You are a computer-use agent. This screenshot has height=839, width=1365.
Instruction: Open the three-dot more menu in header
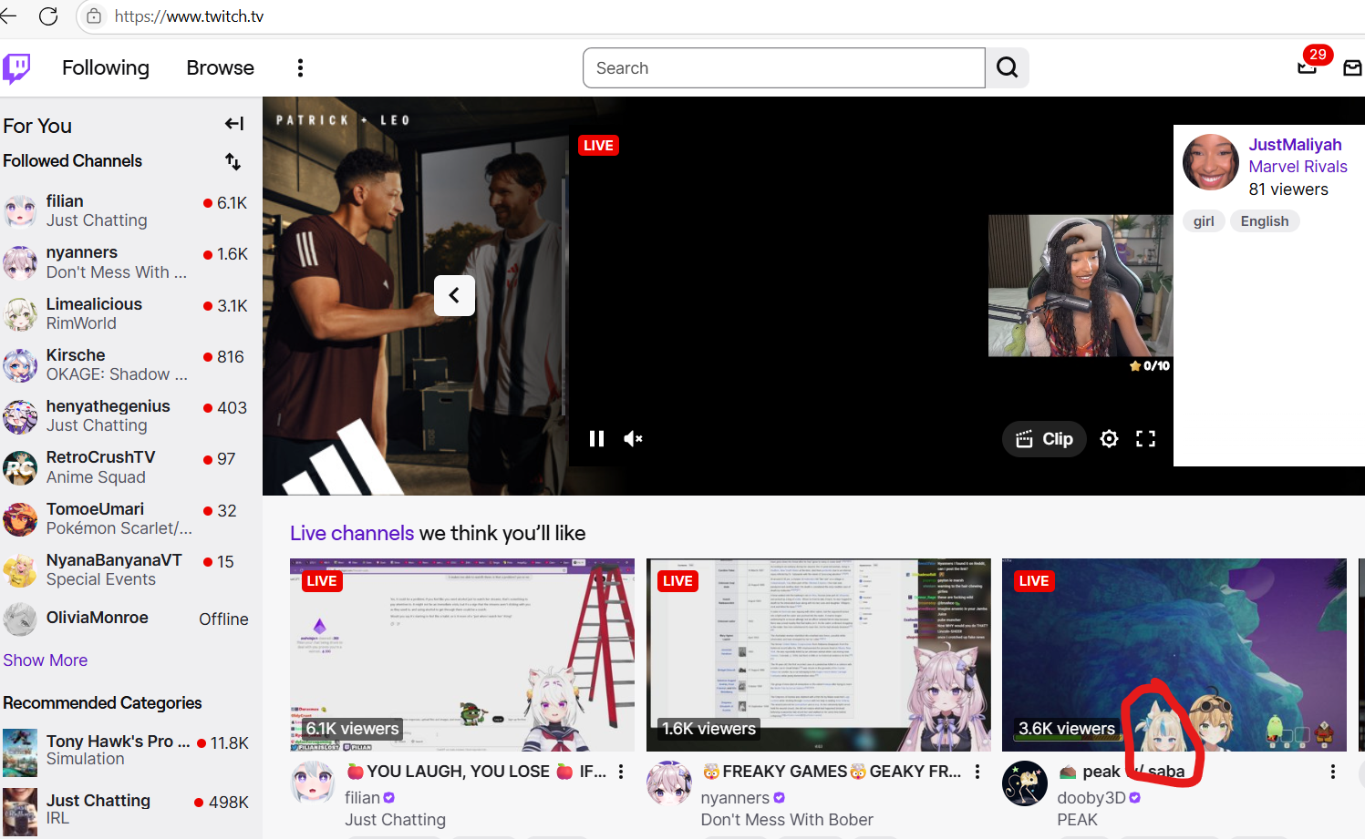300,68
